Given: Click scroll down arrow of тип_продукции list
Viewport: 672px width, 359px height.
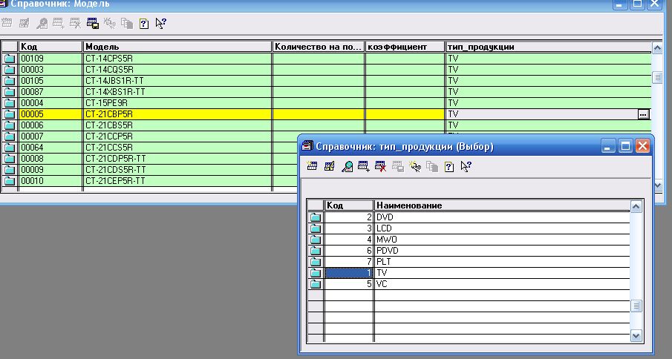Looking at the screenshot, I should click(636, 335).
